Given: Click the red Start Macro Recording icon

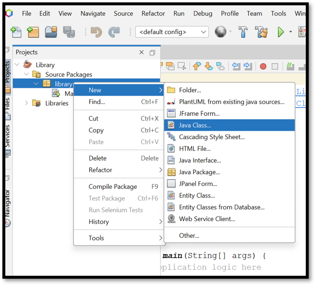Looking at the screenshot, I should tap(263, 66).
